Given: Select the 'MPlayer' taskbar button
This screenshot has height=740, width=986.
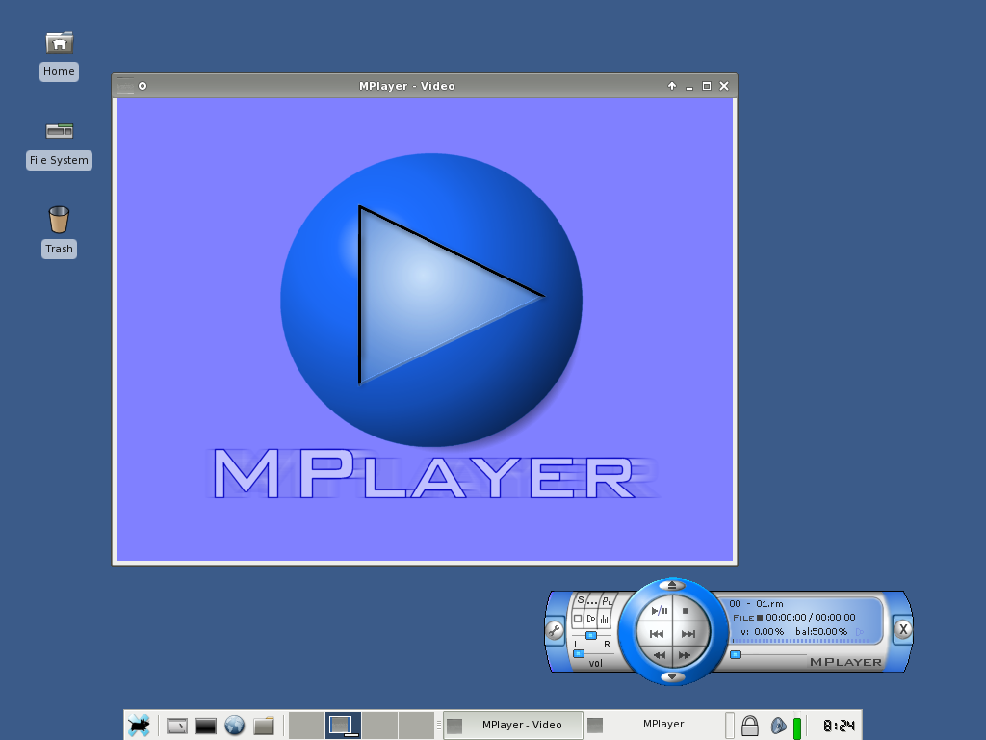Looking at the screenshot, I should click(653, 725).
